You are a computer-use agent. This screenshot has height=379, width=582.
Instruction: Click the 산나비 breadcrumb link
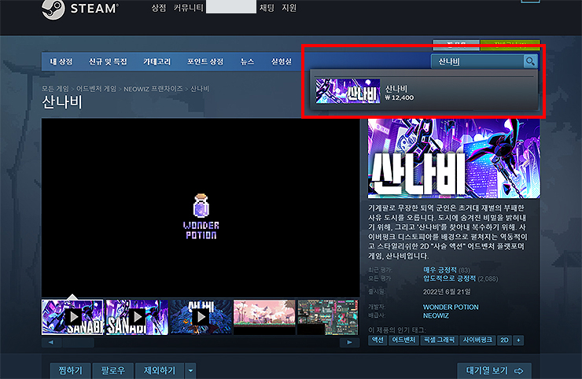(200, 89)
